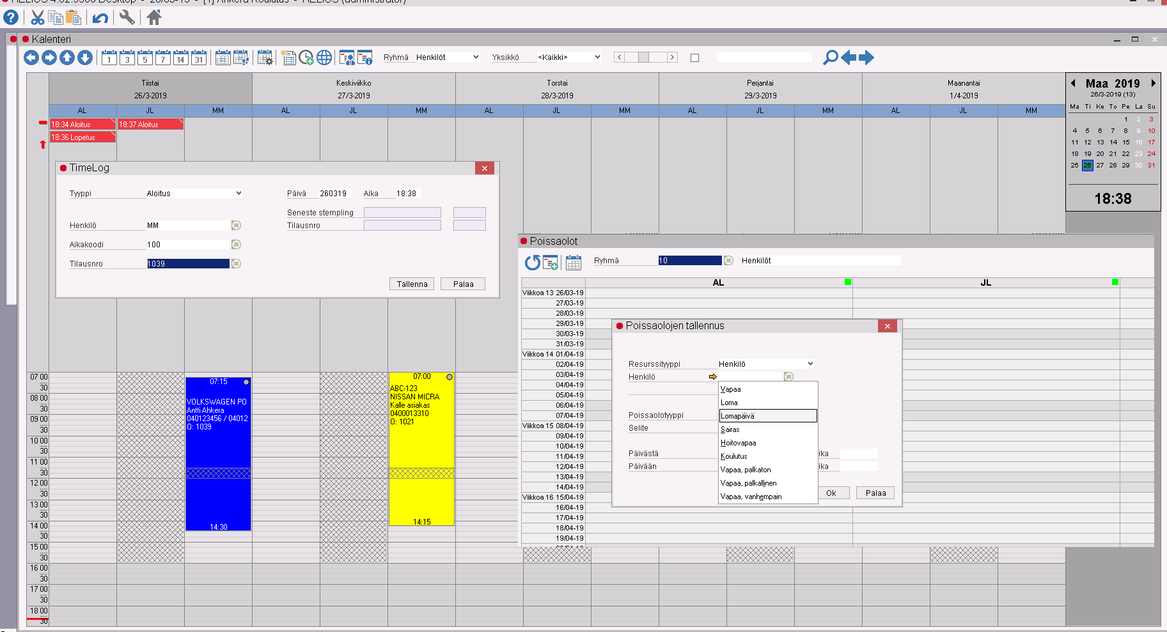1167x632 pixels.
Task: Click the Cut scissors icon
Action: [x=38, y=17]
